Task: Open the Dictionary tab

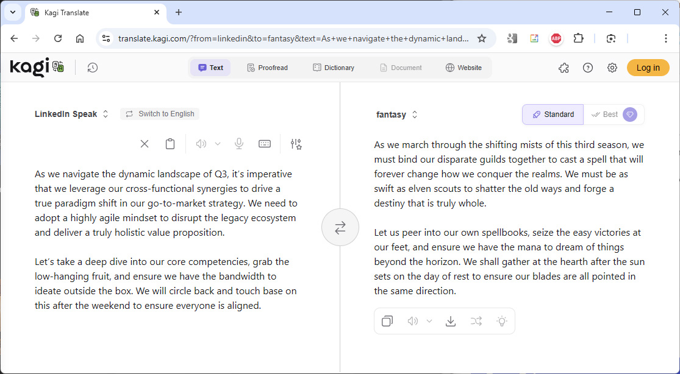Action: point(334,68)
